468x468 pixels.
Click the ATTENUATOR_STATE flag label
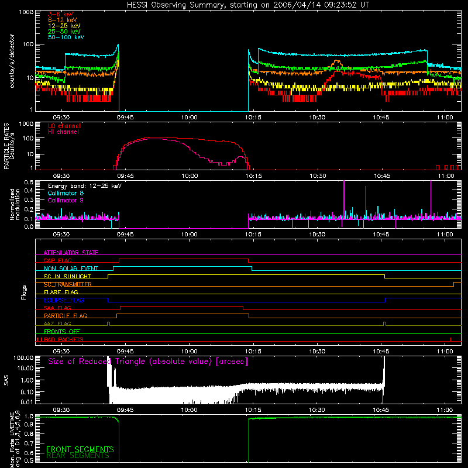71,252
